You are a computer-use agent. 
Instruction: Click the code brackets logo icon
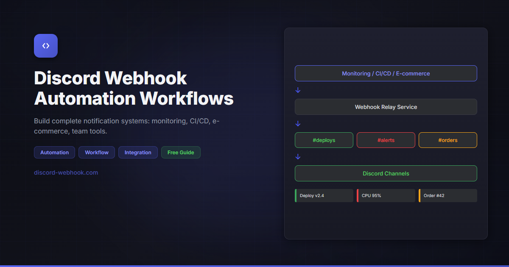(45, 45)
